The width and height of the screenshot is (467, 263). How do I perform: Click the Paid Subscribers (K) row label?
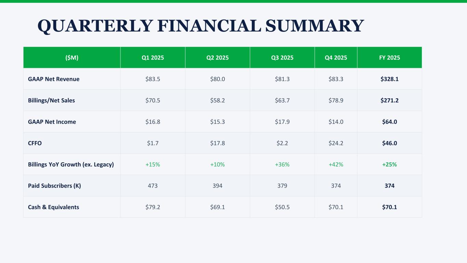(54, 186)
